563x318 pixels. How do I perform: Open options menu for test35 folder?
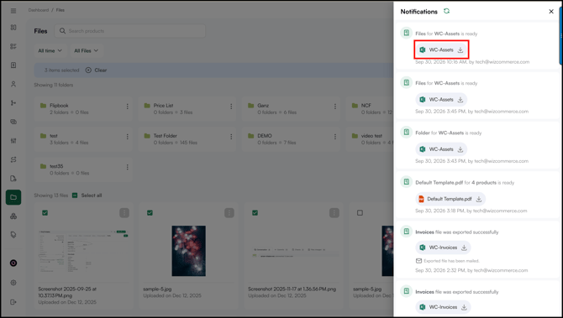pos(128,167)
